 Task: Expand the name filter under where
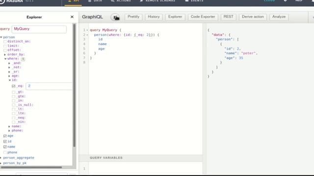click(9, 127)
